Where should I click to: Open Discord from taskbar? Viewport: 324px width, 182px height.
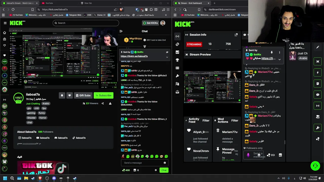[54, 178]
